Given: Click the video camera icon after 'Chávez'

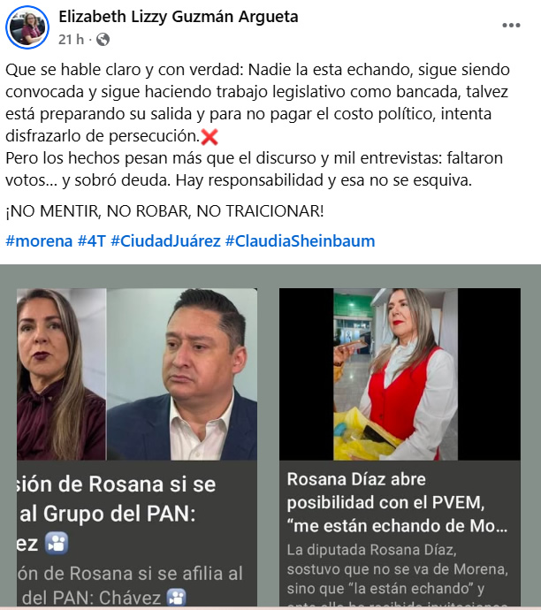Looking at the screenshot, I should [x=176, y=597].
